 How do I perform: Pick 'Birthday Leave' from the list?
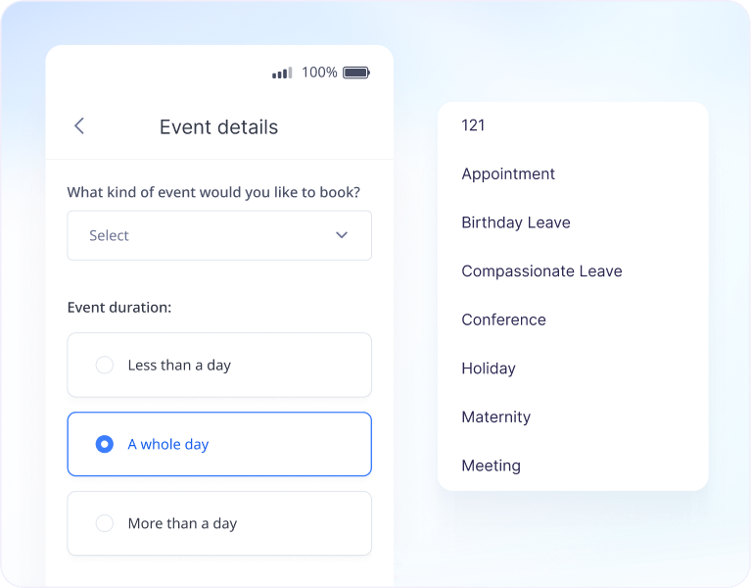click(x=516, y=222)
